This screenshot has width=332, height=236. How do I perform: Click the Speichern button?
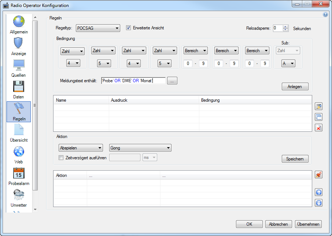(295, 159)
